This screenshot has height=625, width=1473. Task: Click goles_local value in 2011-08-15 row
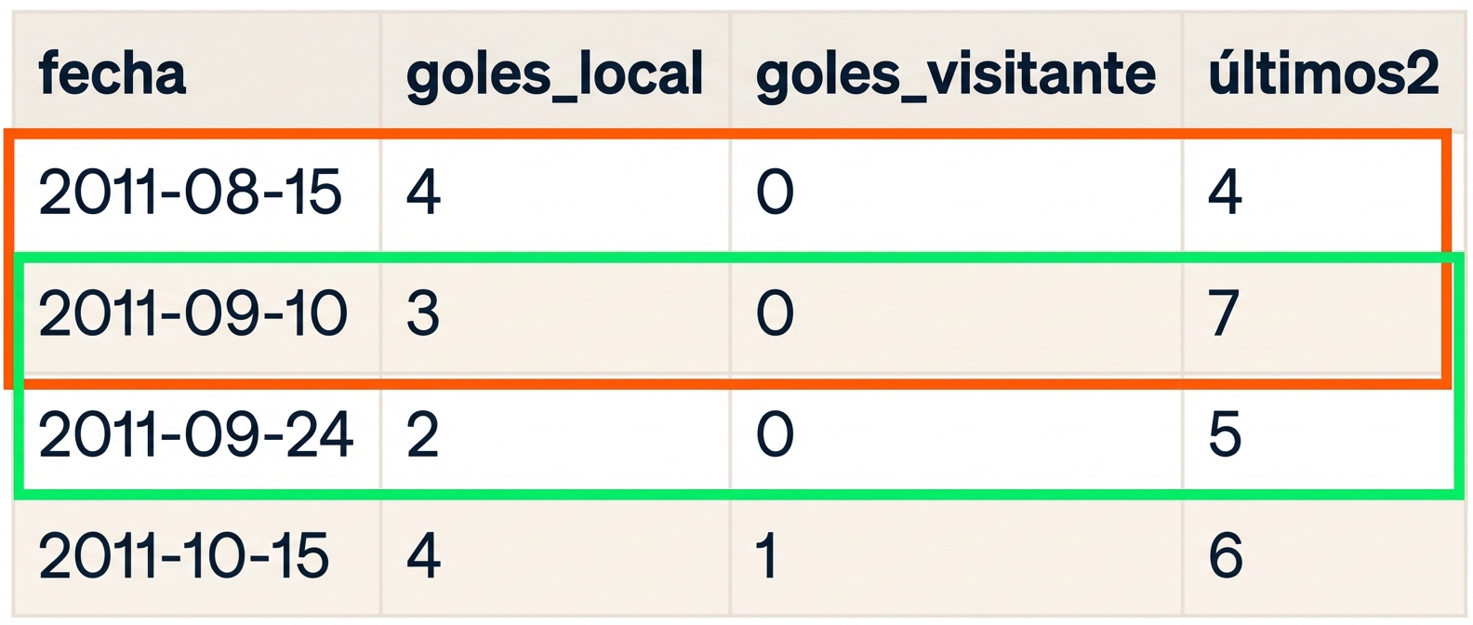(424, 193)
